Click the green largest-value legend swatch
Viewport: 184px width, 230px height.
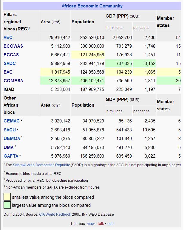click(x=7, y=205)
